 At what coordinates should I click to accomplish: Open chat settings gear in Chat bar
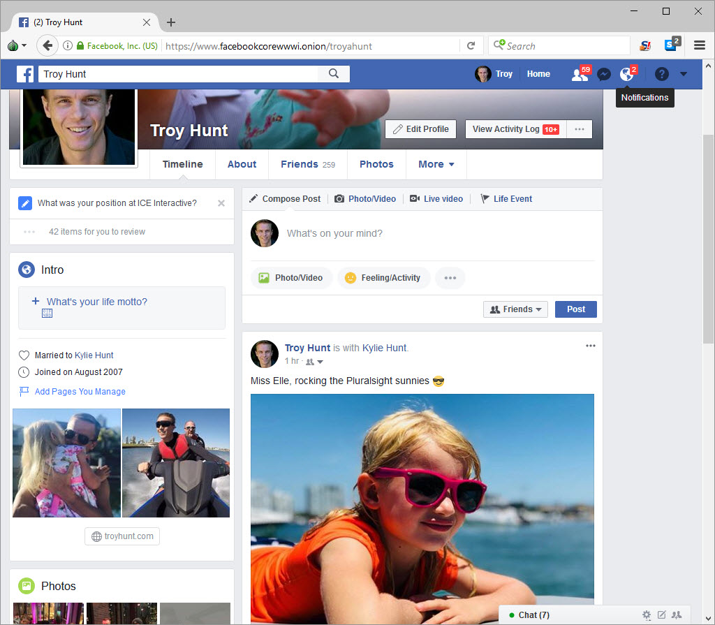click(x=646, y=615)
